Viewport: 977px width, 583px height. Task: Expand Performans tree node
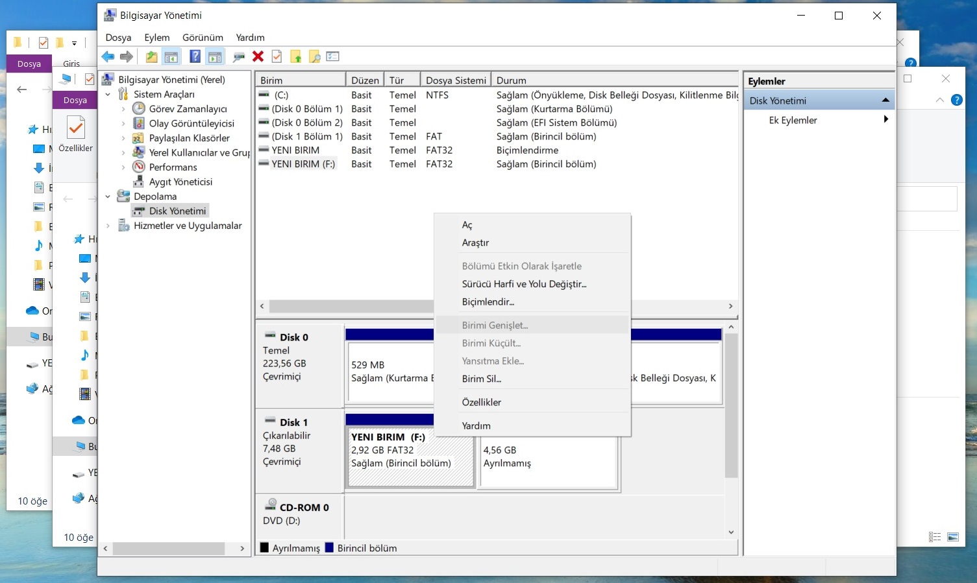pyautogui.click(x=123, y=167)
